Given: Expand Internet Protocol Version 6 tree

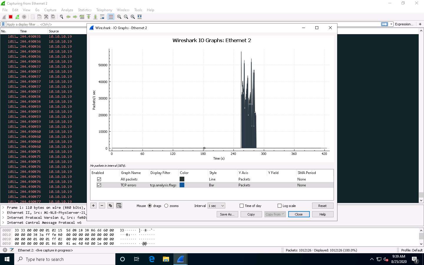Looking at the screenshot, I should point(3,218).
